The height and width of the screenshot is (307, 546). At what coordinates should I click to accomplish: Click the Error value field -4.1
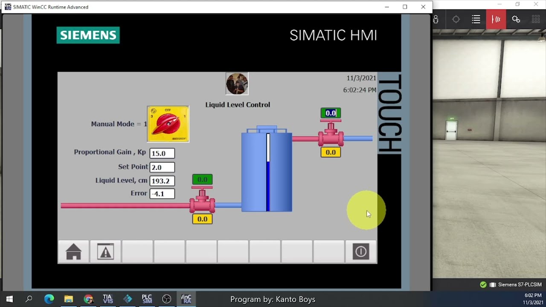point(162,194)
